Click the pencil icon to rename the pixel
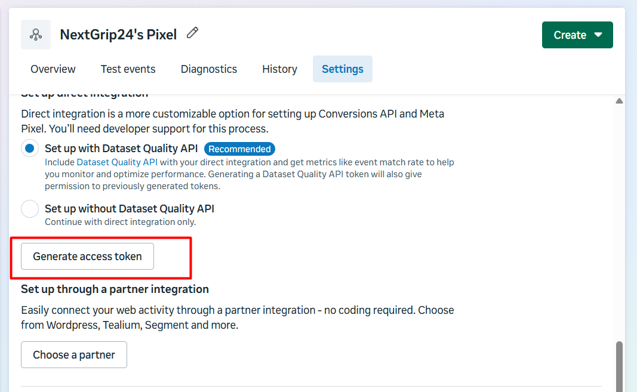This screenshot has width=637, height=392. point(192,33)
